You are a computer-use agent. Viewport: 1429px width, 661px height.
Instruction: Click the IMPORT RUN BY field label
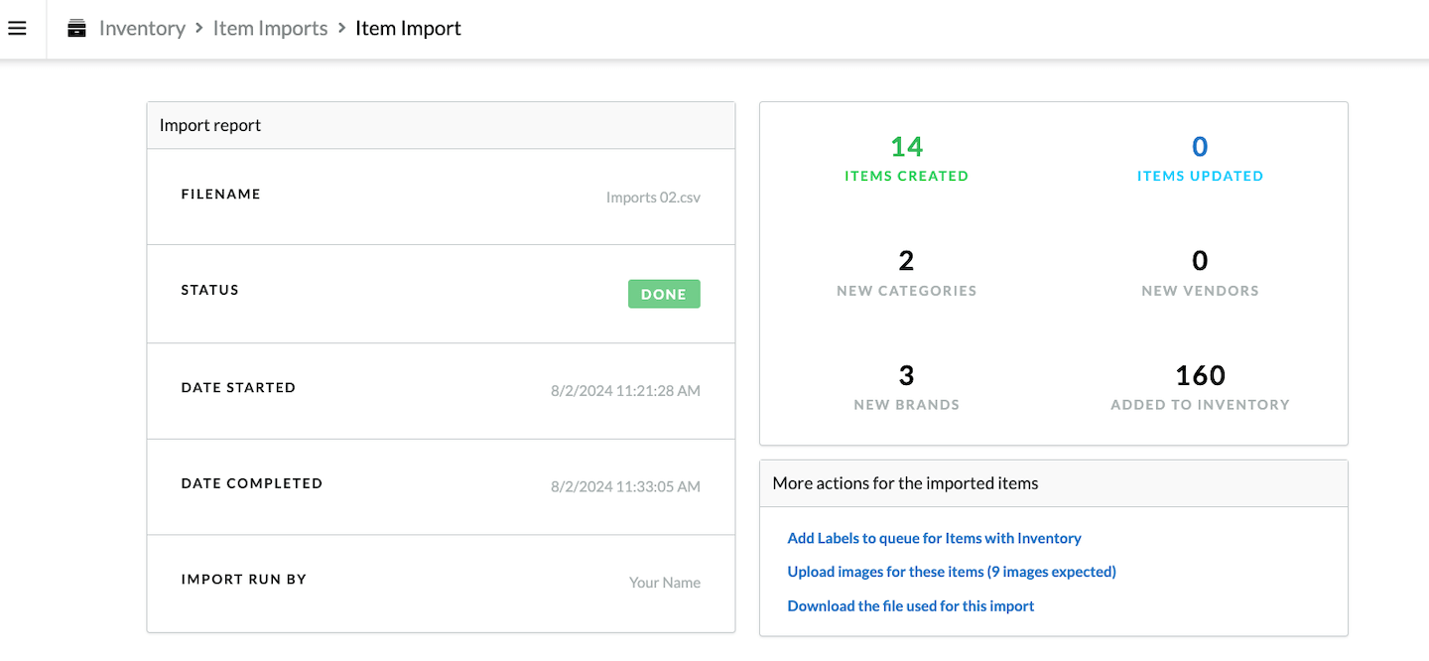pos(243,580)
